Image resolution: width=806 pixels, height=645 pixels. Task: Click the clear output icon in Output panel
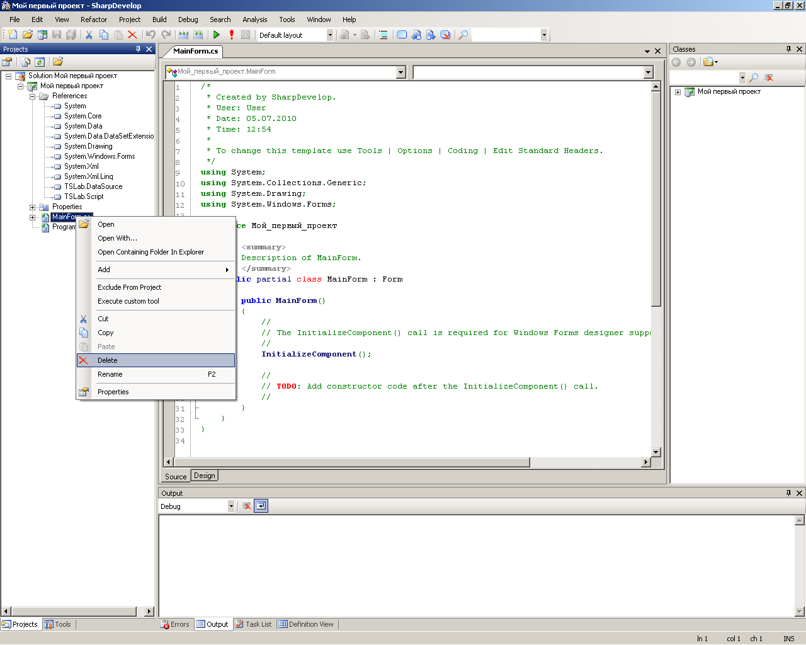247,506
